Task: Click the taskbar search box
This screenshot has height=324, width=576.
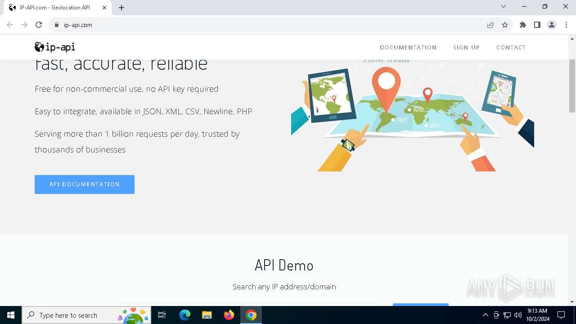Action: (x=86, y=315)
